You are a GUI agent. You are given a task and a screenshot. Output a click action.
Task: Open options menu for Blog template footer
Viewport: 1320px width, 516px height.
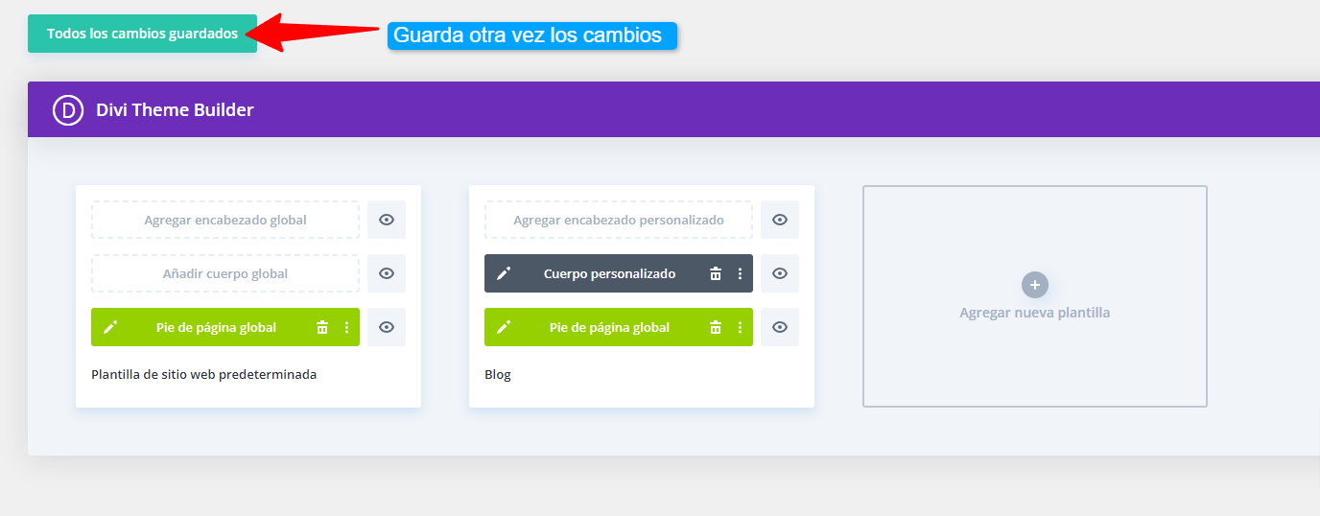740,327
